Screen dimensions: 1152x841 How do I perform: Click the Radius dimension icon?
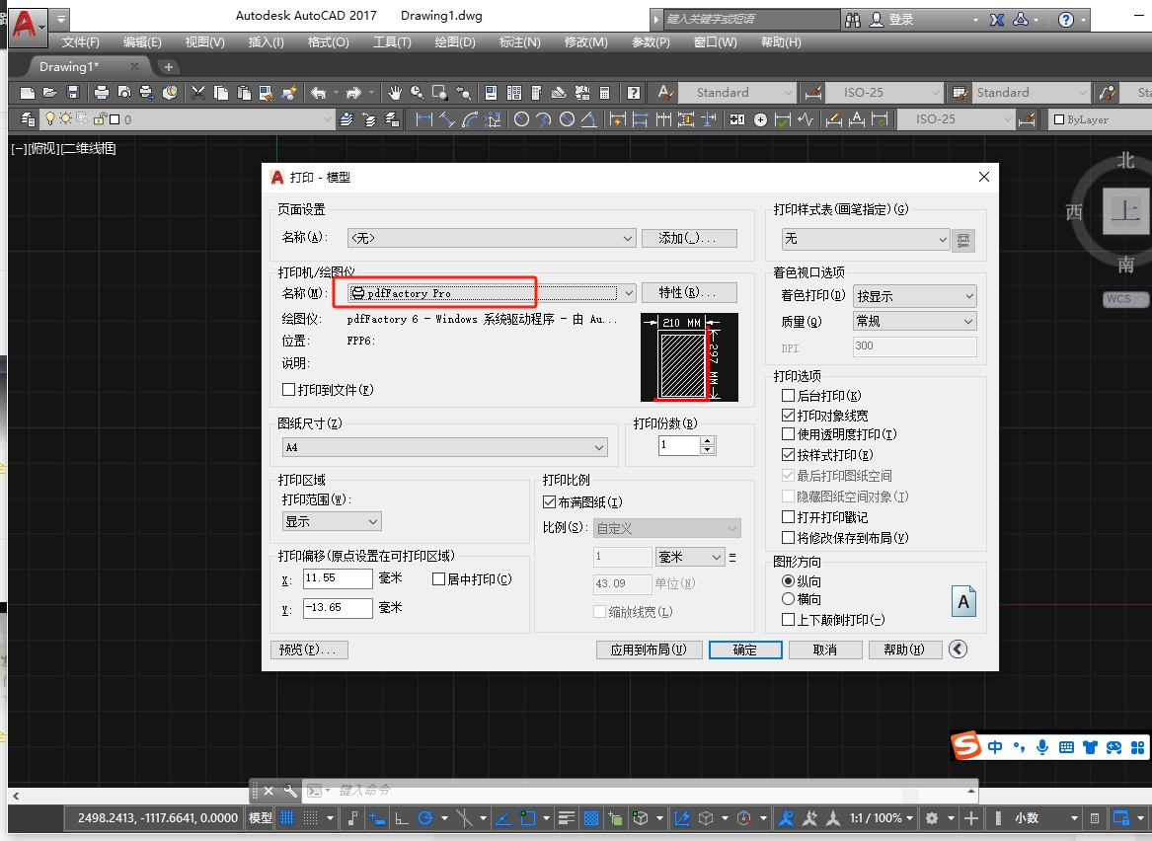(521, 119)
